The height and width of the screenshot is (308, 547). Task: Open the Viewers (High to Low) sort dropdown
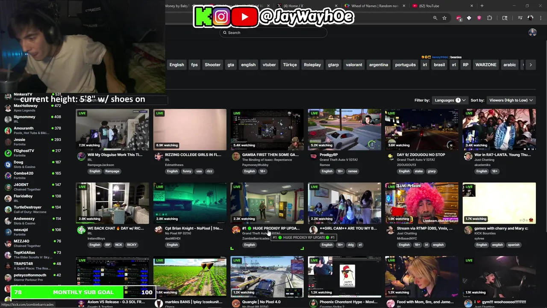point(511,100)
